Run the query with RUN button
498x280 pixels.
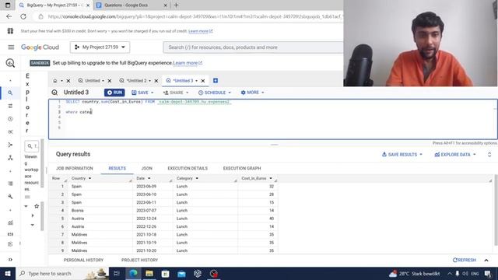point(114,93)
